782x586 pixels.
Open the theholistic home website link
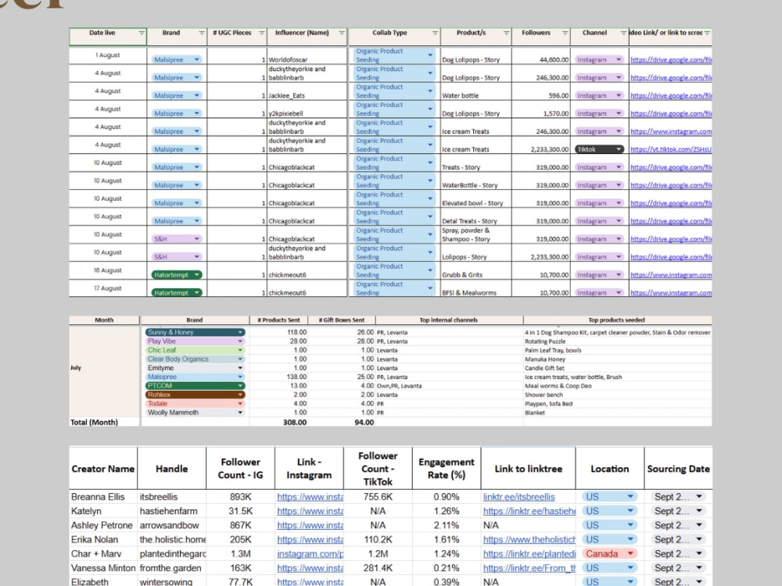click(529, 539)
